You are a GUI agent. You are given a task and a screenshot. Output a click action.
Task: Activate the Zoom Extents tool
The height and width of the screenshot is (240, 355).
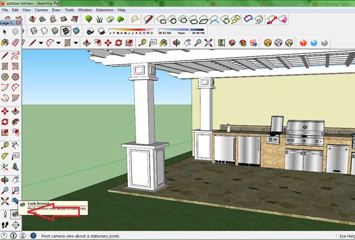207,43
